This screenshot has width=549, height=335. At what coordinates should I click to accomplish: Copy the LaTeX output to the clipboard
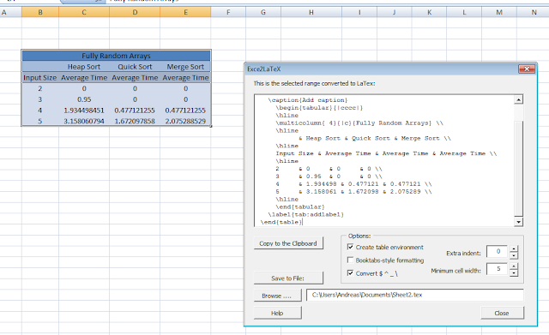[x=288, y=243]
